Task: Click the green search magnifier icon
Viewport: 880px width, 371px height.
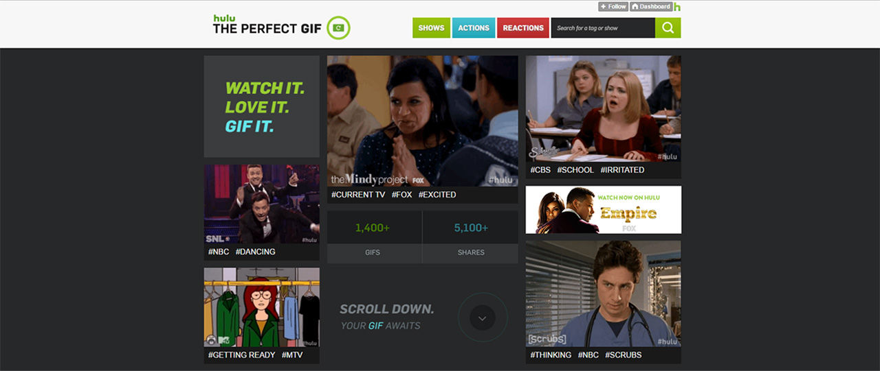Action: 668,28
